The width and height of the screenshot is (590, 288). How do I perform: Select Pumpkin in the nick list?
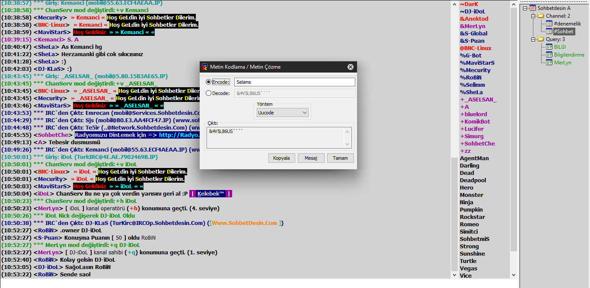pyautogui.click(x=471, y=209)
